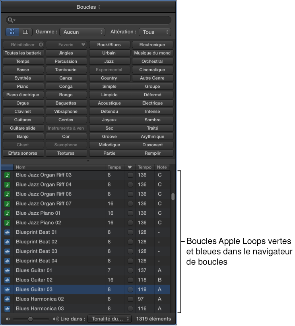Screen dimensions: 295x326
Task: Select the Jazz keyword button
Action: tap(110, 61)
